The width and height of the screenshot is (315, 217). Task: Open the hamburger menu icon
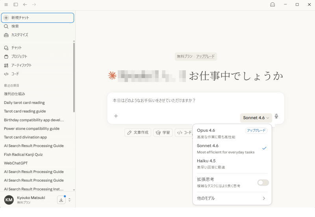click(x=6, y=5)
